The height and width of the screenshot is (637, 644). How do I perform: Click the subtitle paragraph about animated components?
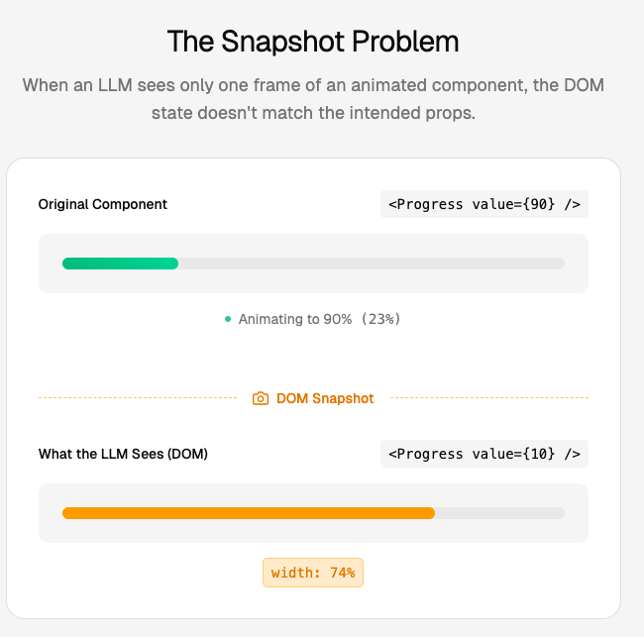(313, 99)
